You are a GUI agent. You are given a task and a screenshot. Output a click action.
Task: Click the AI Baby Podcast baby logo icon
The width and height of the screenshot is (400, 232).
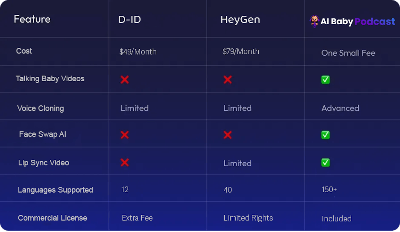coord(314,21)
